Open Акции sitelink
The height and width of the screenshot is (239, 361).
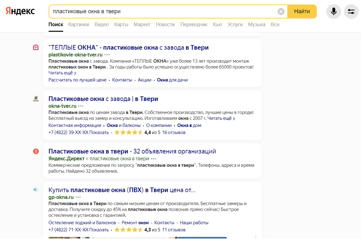tap(144, 80)
